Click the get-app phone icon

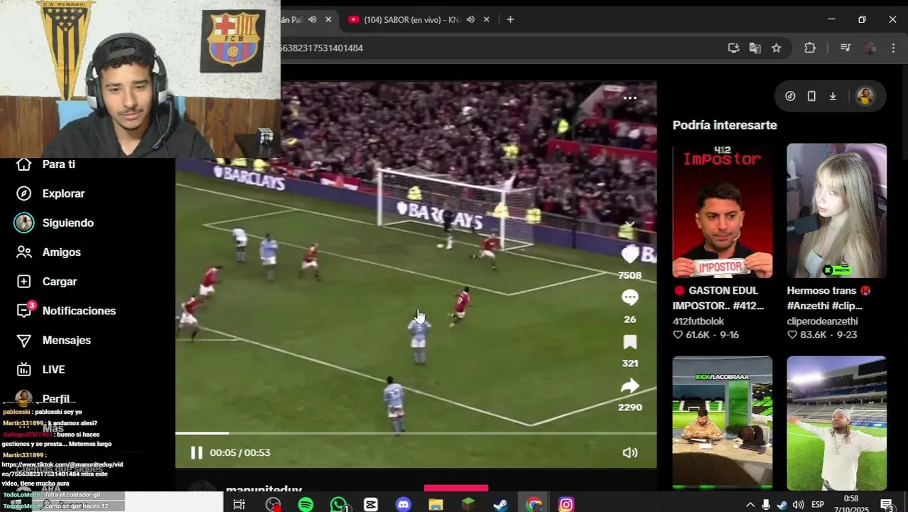(811, 96)
